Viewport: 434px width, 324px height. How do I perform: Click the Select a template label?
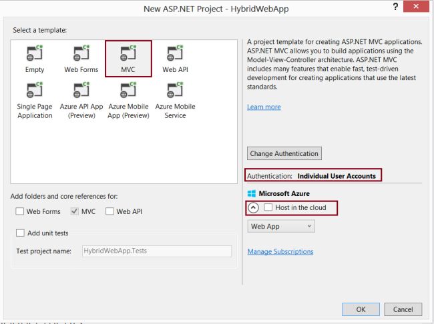click(40, 30)
